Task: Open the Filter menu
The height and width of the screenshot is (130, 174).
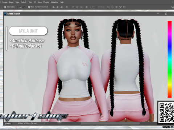Action: pos(30,2)
